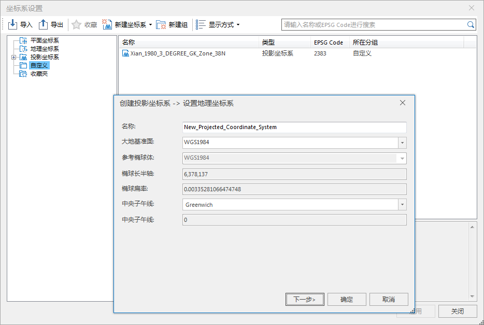Click the 取消 cancel button
The height and width of the screenshot is (325, 484).
tap(389, 299)
